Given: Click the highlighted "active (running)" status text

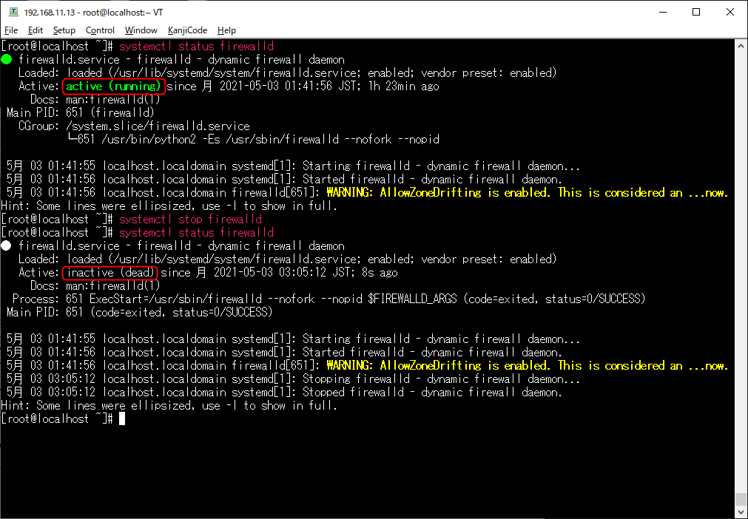Looking at the screenshot, I should [112, 86].
